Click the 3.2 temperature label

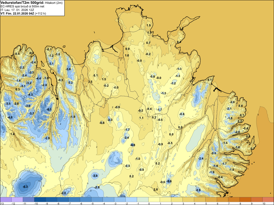(181, 29)
